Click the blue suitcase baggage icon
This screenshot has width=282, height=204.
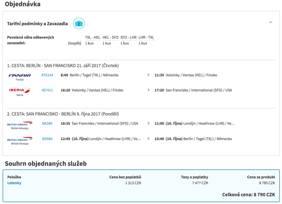click(x=79, y=24)
